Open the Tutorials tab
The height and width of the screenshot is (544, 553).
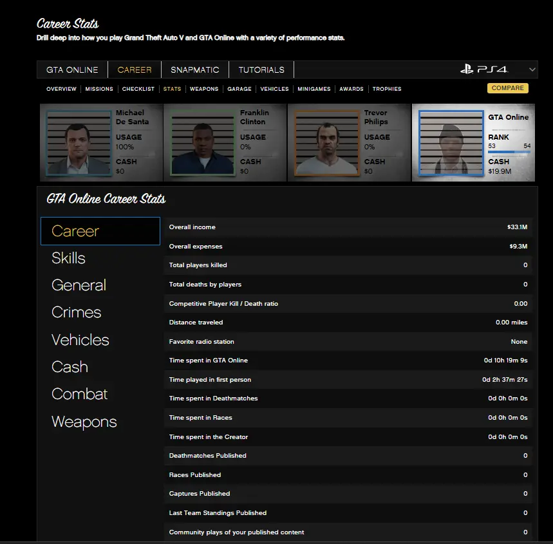coord(261,70)
